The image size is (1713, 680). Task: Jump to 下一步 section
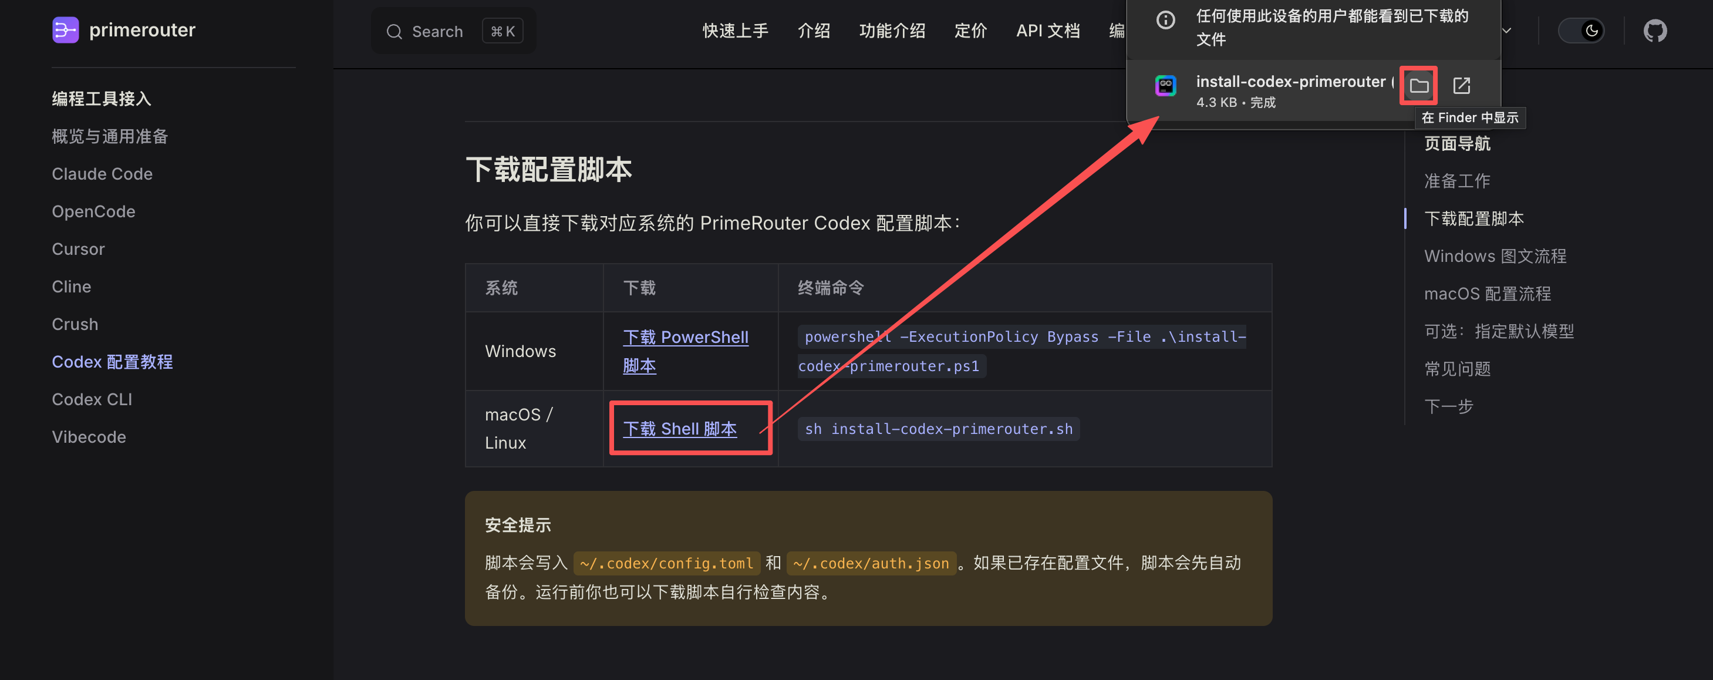point(1448,406)
